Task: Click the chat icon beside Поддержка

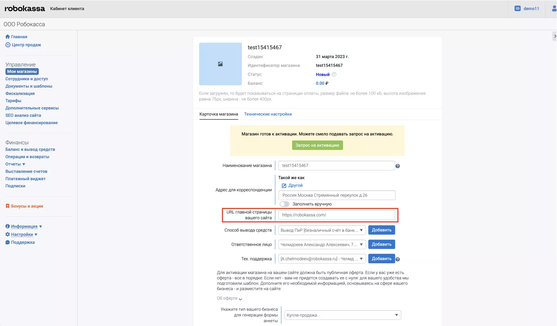Action: (x=8, y=242)
